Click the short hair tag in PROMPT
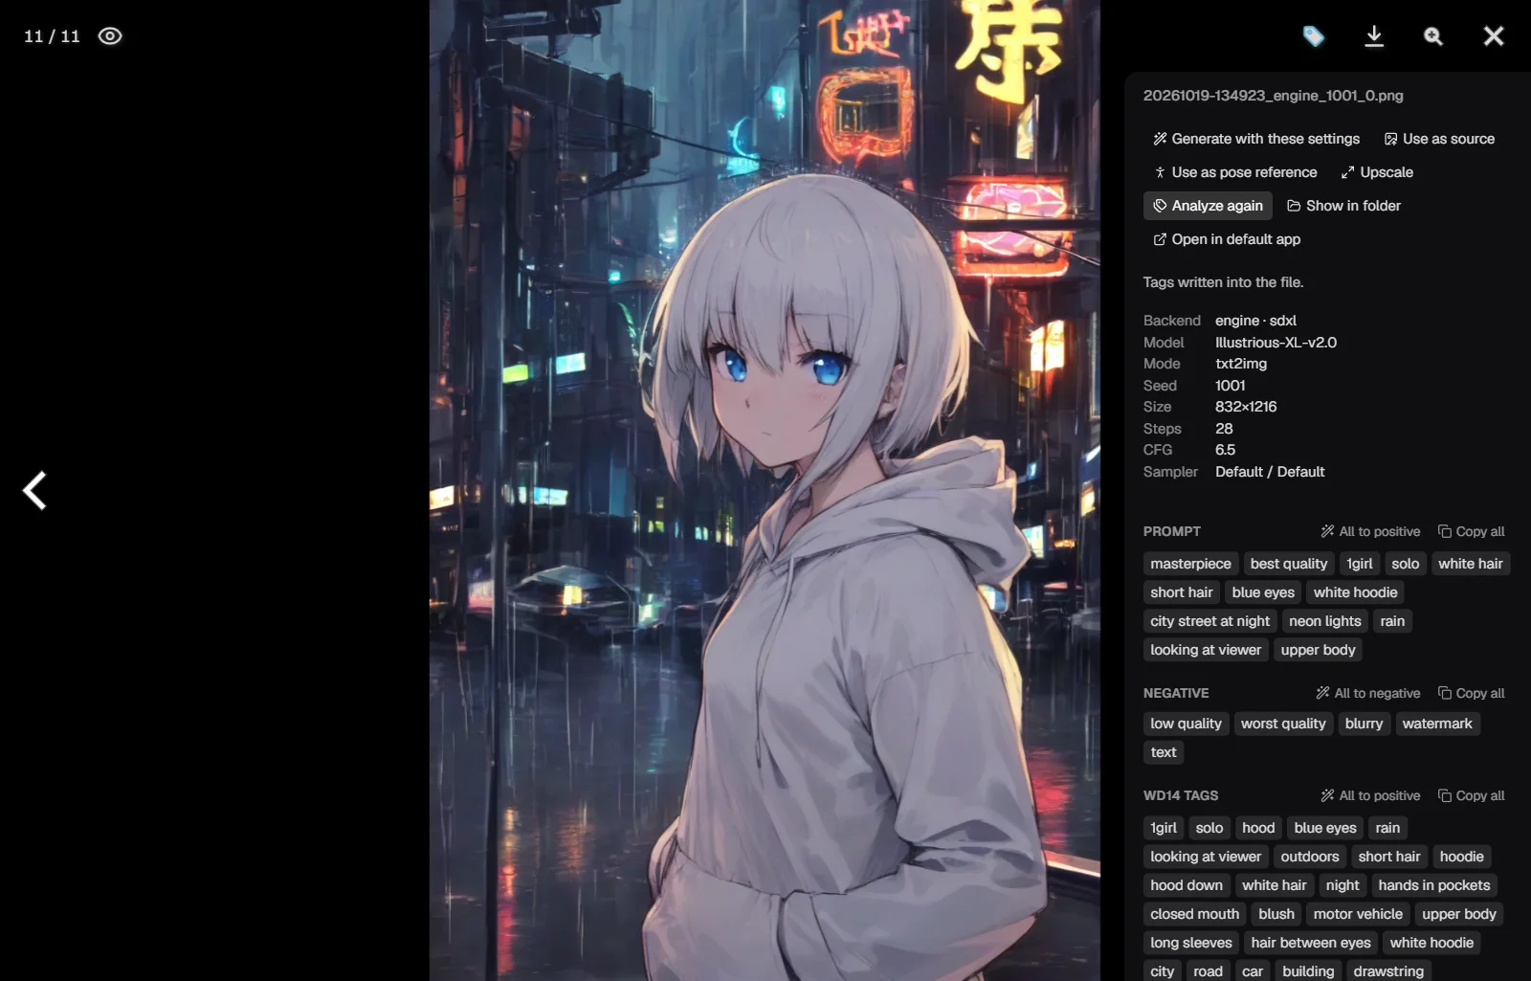This screenshot has width=1531, height=981. coord(1182,592)
